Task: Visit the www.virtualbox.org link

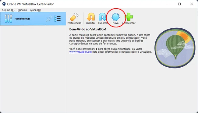Action: [x=80, y=52]
